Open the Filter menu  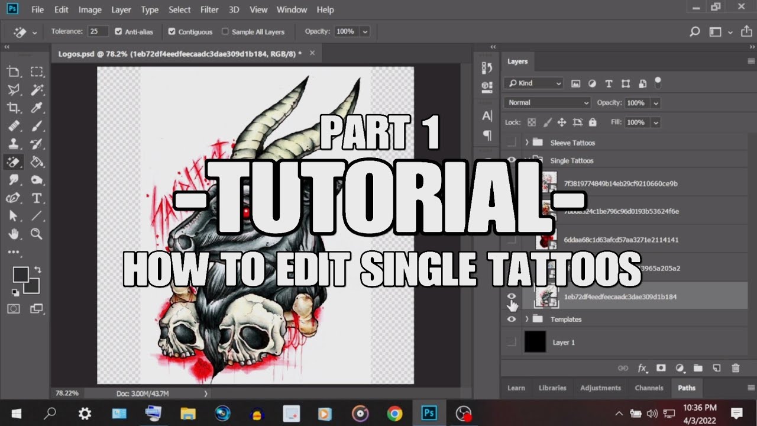[209, 9]
